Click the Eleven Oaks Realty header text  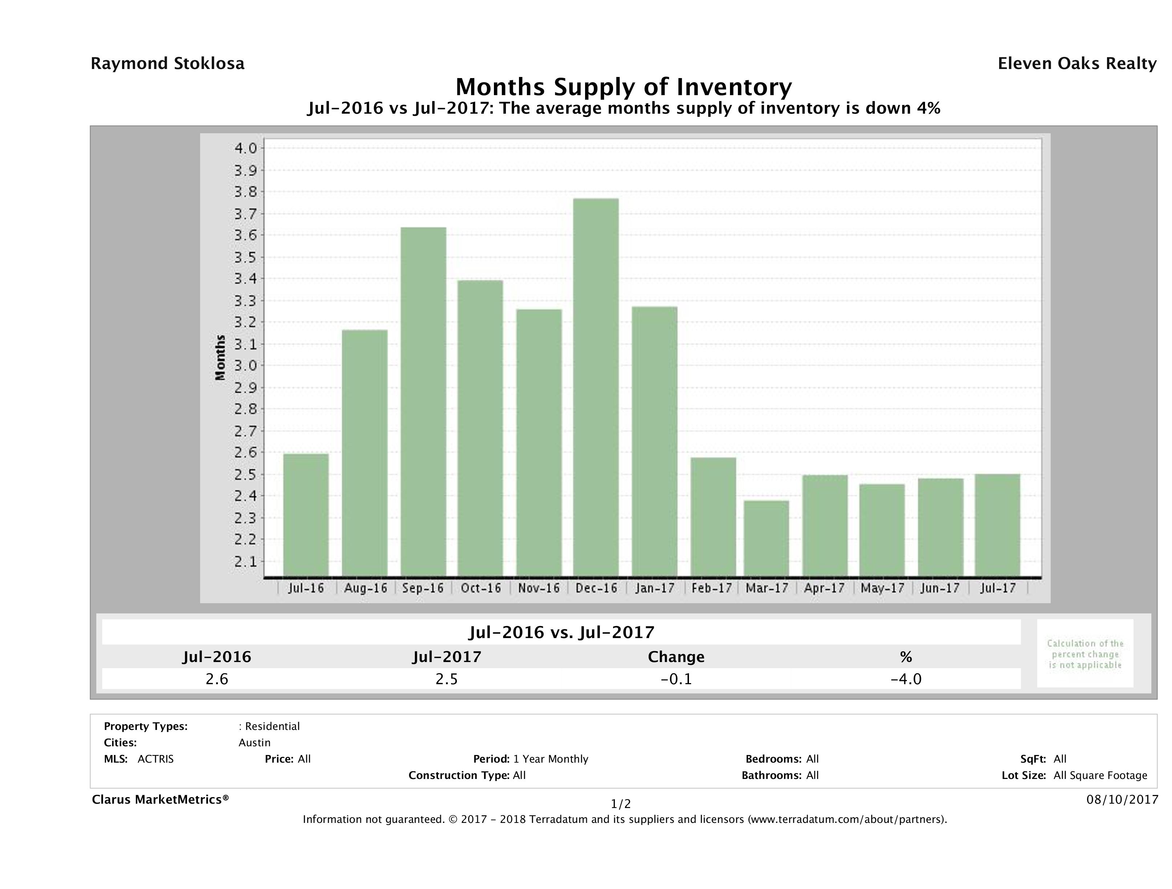click(x=1076, y=64)
